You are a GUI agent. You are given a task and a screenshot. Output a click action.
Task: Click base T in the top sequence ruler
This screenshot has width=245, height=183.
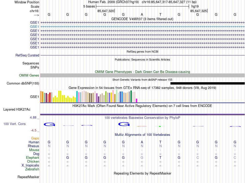[160, 14]
